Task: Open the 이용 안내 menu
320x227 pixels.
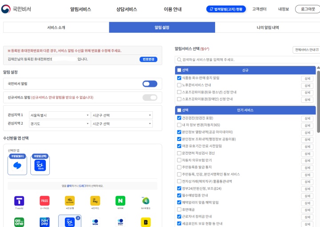Action: 172,9
